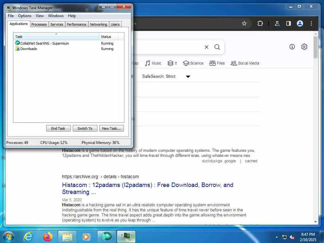Viewport: 324px width, 243px height.
Task: Select the Applications tab
Action: [19, 24]
